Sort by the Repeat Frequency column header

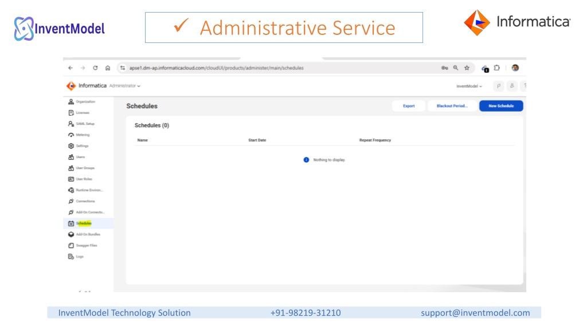tap(375, 140)
